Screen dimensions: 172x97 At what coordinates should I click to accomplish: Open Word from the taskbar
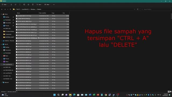[90, 95]
